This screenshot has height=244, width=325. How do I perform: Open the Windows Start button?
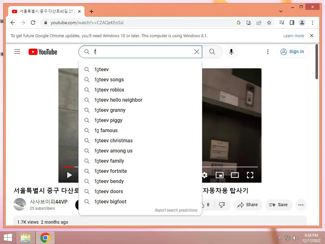pos(8,238)
